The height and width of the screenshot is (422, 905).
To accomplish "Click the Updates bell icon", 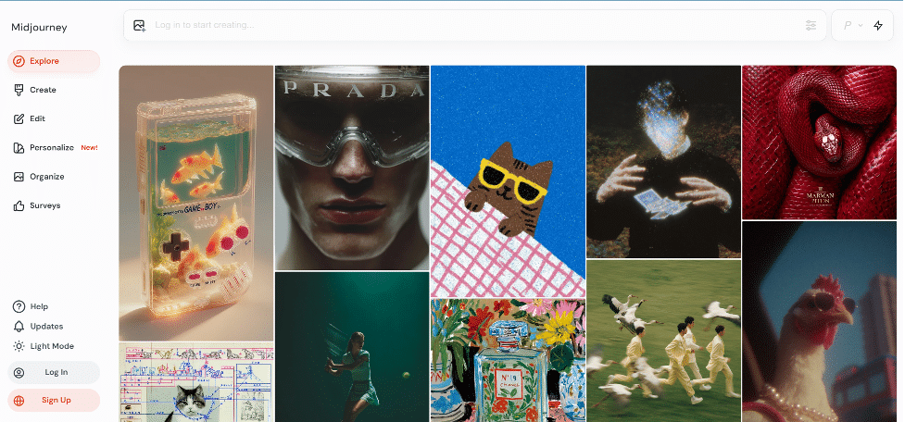I will [x=19, y=327].
